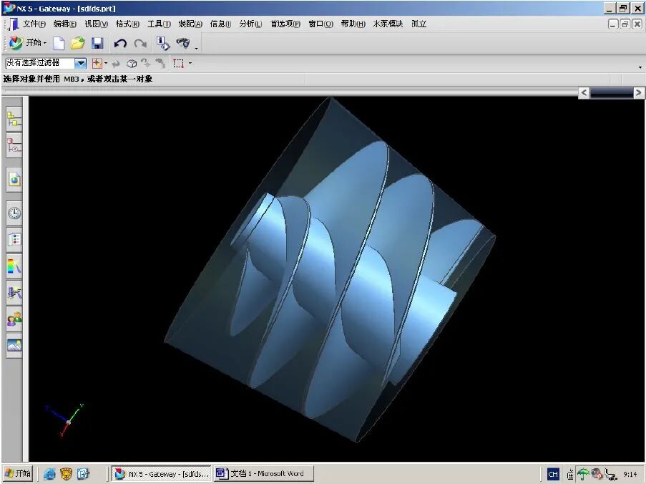This screenshot has height=484, width=646.
Task: Undo the last action
Action: coord(120,43)
